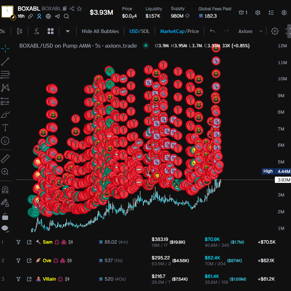Refresh the 980M supply value
The height and width of the screenshot is (291, 291).
tap(187, 16)
